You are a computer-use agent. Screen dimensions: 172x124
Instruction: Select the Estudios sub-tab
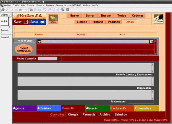coord(121,114)
